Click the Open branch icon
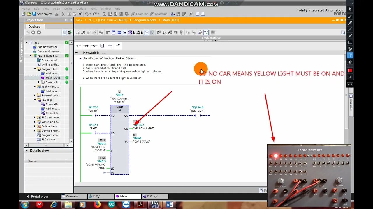Image resolution: width=373 pixels, height=209 pixels. (110, 46)
